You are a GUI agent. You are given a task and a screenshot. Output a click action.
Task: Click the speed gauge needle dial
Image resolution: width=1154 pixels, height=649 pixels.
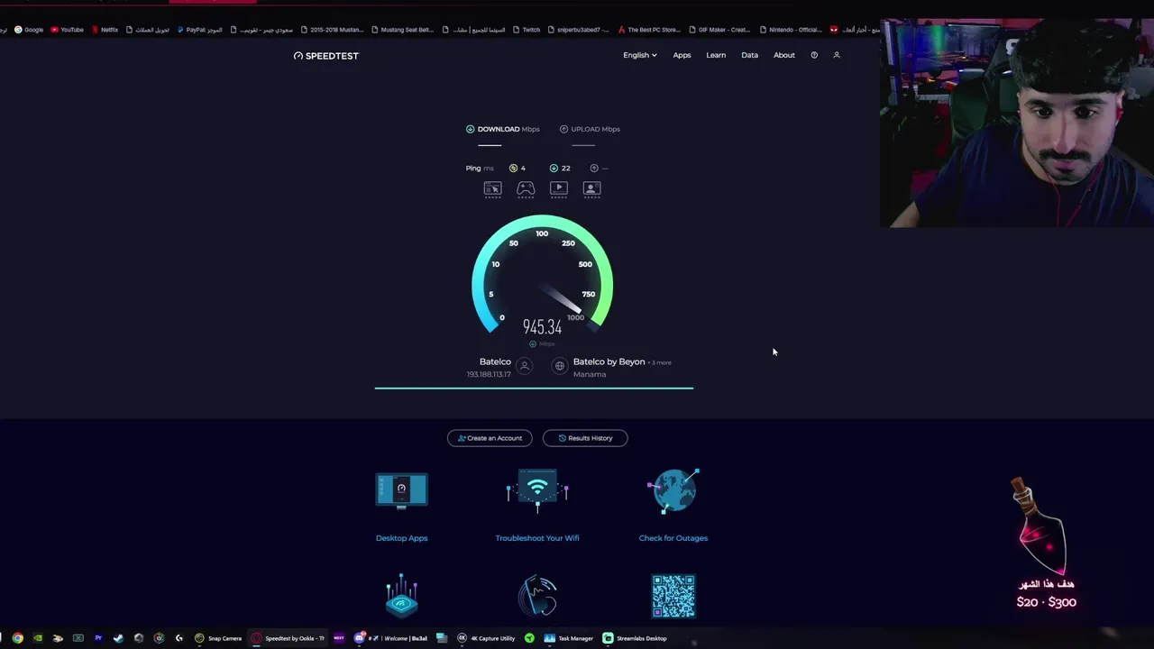[543, 275]
